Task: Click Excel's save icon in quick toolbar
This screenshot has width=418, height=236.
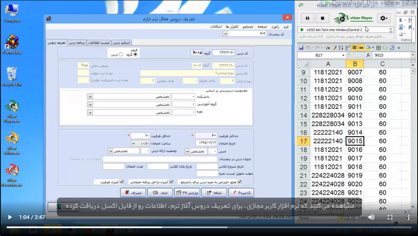Action: click(x=301, y=48)
